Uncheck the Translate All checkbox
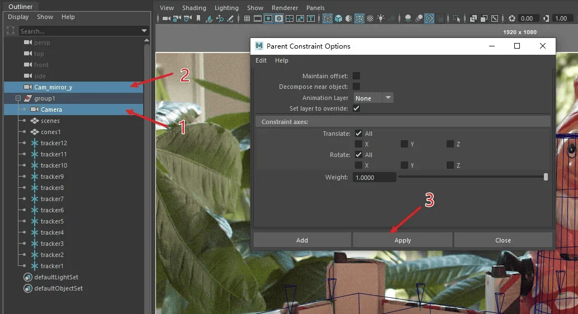This screenshot has height=314, width=578. point(358,134)
